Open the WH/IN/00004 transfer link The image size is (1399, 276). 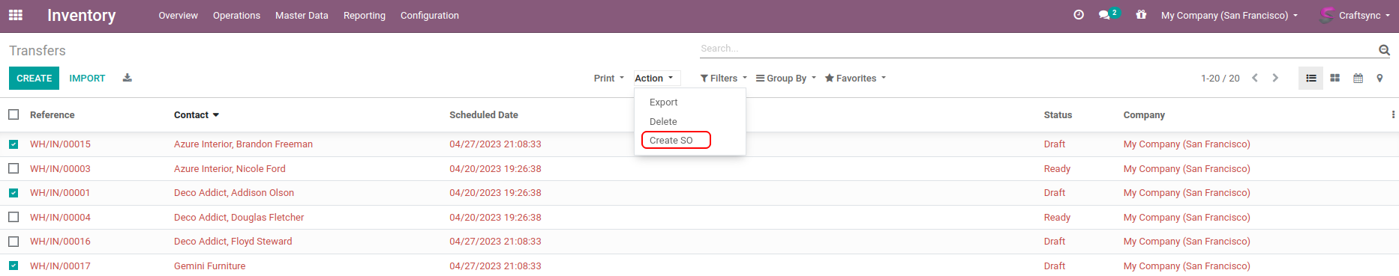[x=60, y=217]
